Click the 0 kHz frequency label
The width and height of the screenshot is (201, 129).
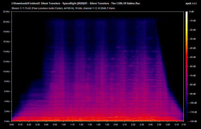coord(7,121)
